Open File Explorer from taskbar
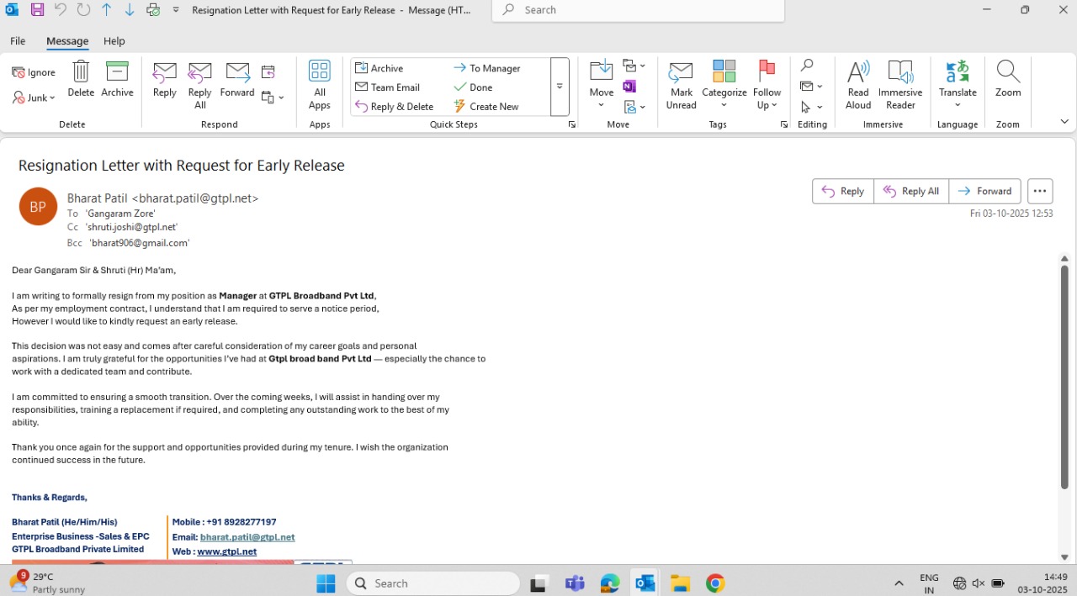The width and height of the screenshot is (1077, 596). [681, 583]
